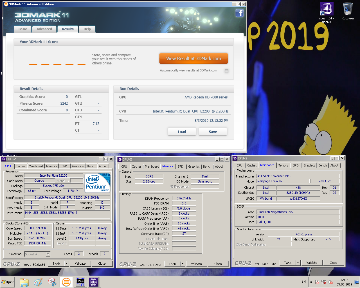Show hidden tray icons arrow

(x=311, y=282)
